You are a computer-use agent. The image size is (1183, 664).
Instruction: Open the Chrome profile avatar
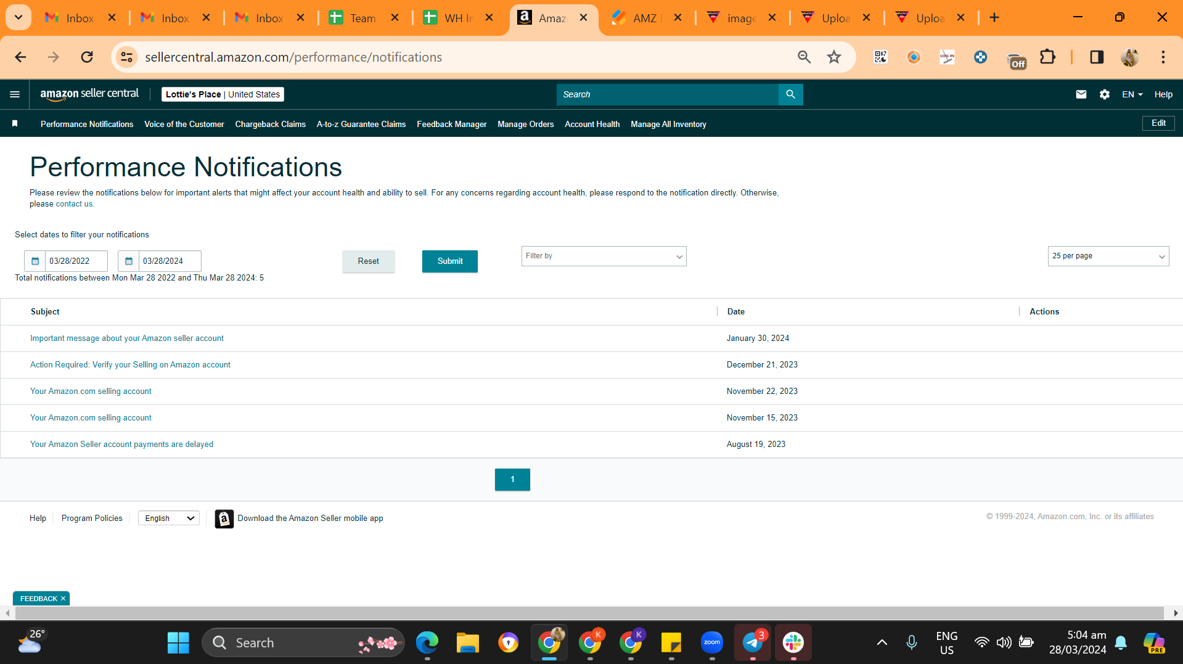coord(1130,57)
